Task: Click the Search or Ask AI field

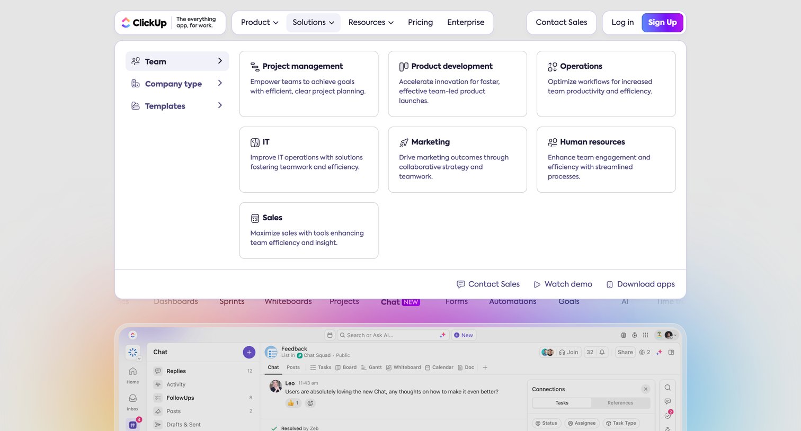Action: pos(393,335)
